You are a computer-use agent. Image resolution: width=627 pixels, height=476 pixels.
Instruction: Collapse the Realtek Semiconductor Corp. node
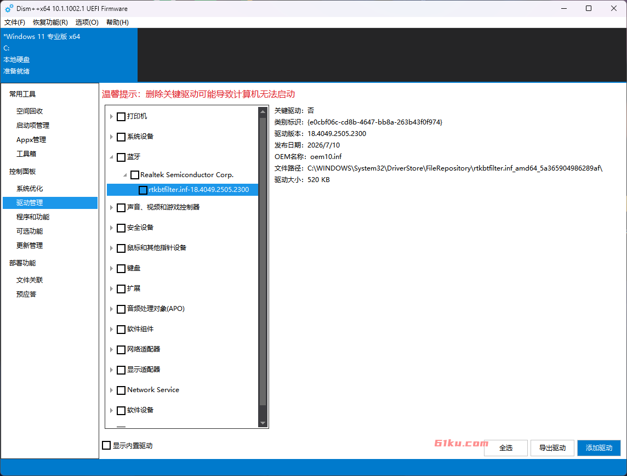click(125, 175)
